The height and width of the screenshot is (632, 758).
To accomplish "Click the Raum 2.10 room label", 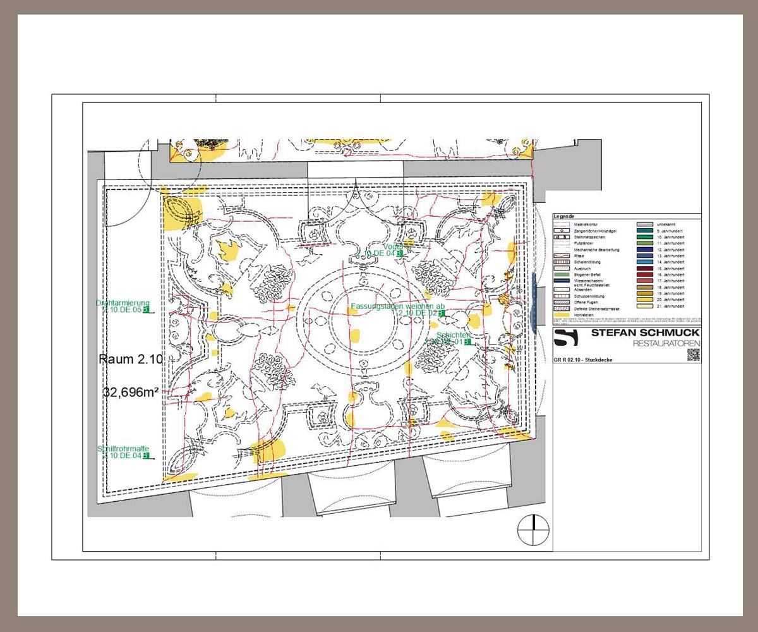I will (131, 360).
